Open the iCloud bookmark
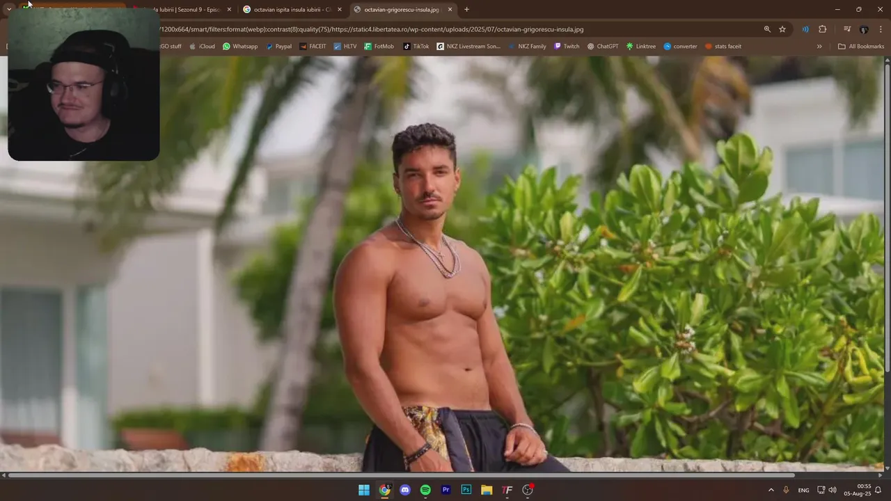The height and width of the screenshot is (501, 891). [202, 47]
